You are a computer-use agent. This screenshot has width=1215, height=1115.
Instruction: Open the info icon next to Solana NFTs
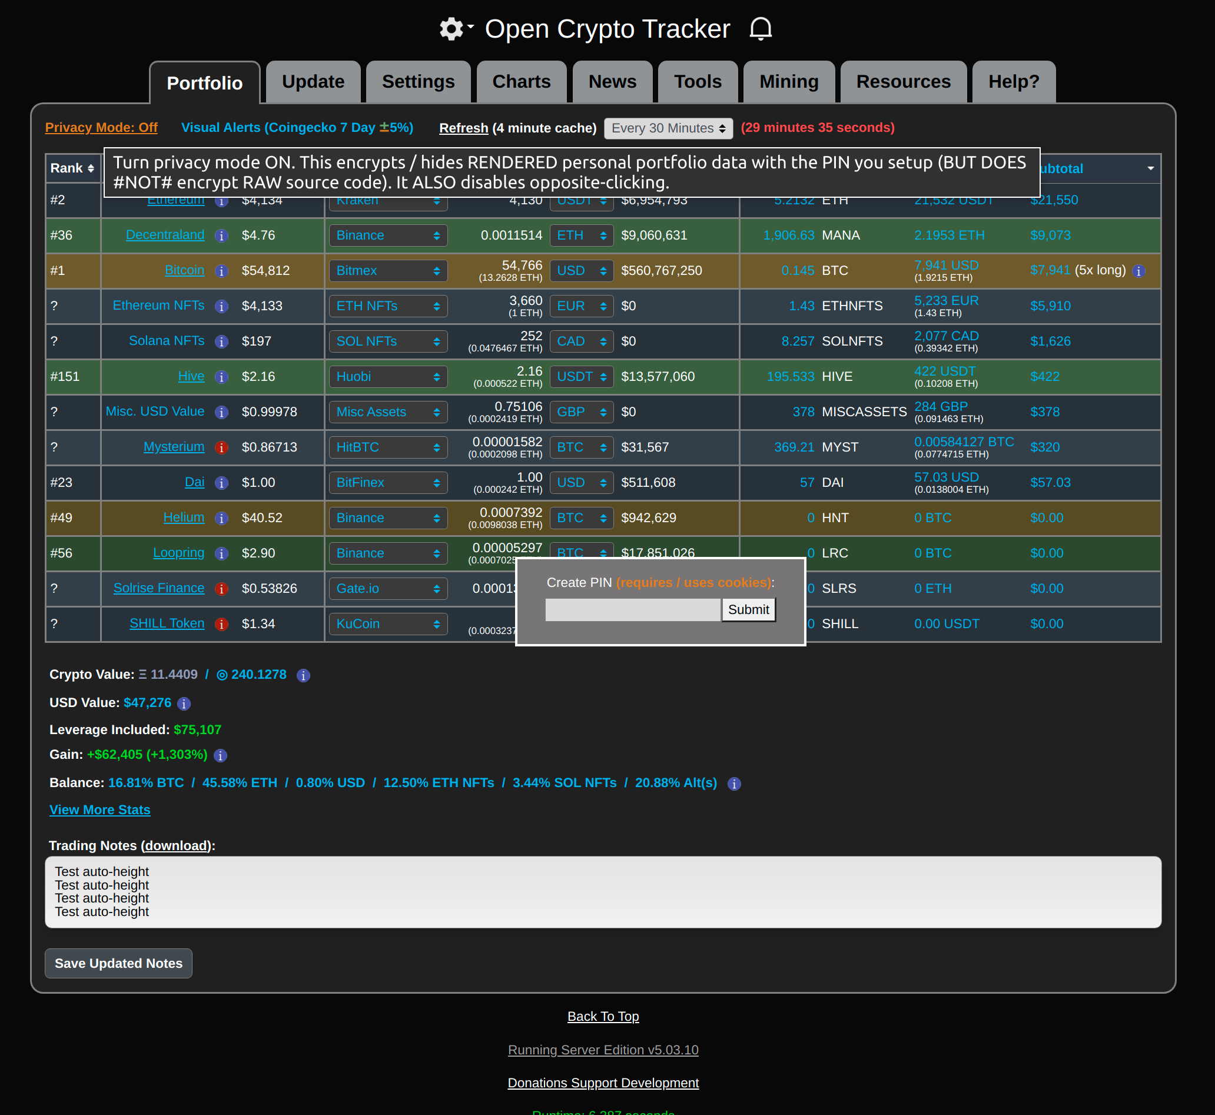pos(221,342)
